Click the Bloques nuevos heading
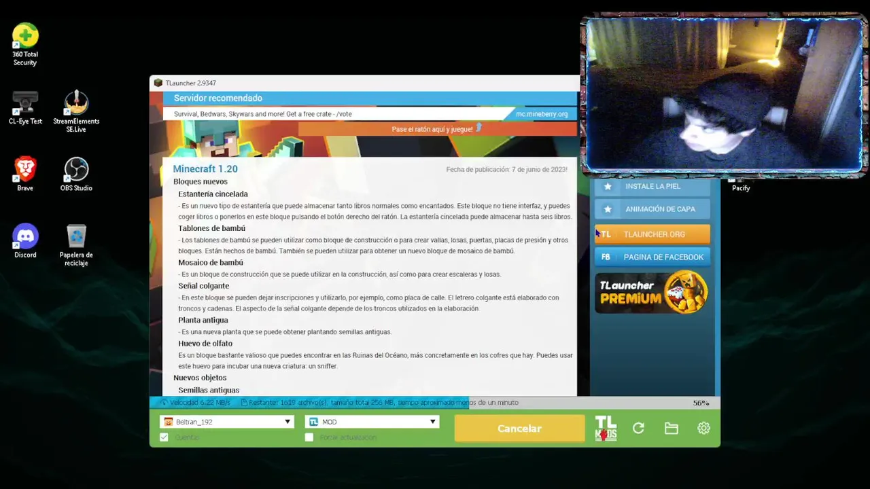The image size is (870, 489). 201,181
